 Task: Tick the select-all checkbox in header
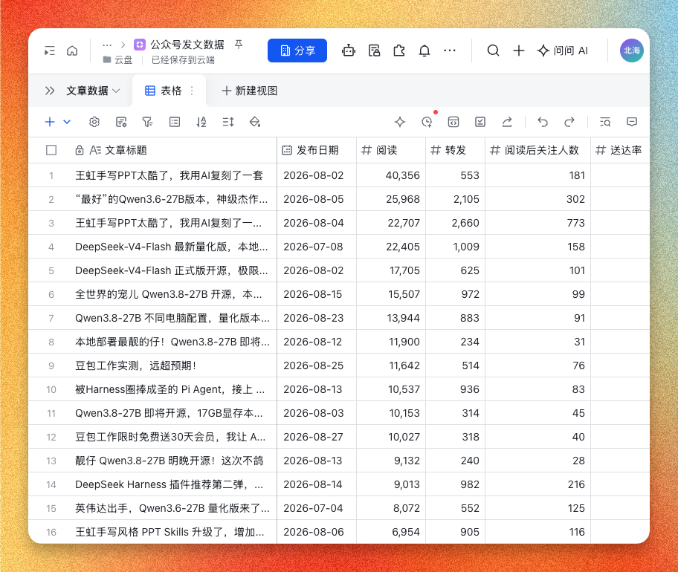[x=51, y=150]
